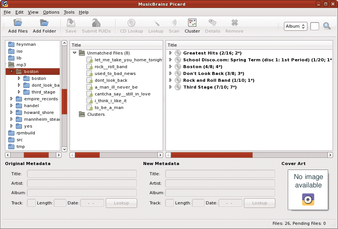This screenshot has height=229, width=338.
Task: Expand the empire_records folder
Action: tap(11, 99)
